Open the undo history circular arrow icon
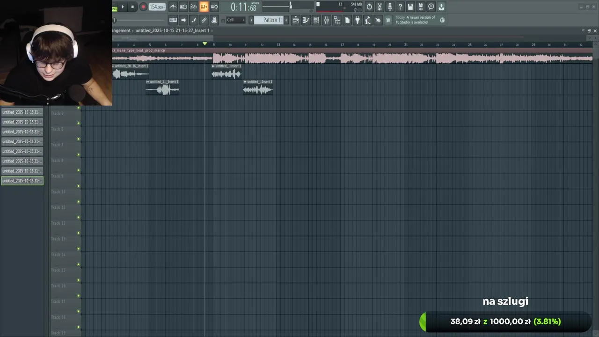 369,7
